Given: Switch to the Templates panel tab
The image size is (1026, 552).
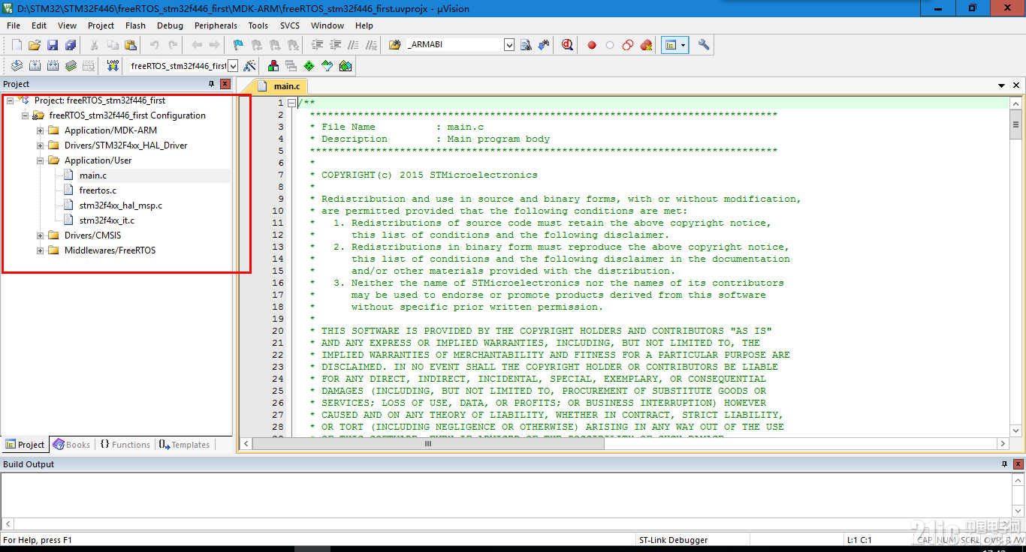Looking at the screenshot, I should (x=184, y=445).
